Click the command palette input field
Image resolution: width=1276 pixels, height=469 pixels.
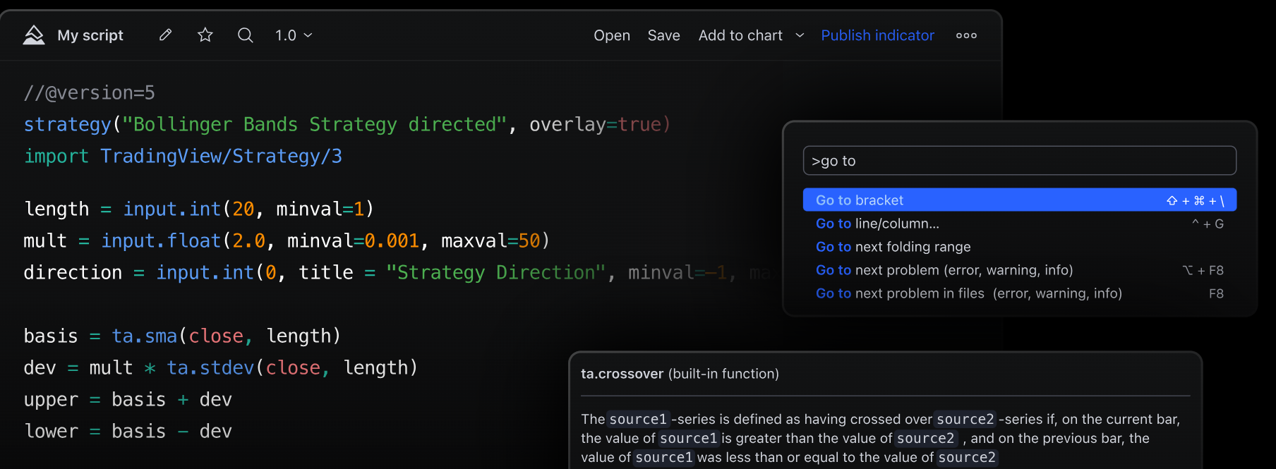tap(1019, 161)
